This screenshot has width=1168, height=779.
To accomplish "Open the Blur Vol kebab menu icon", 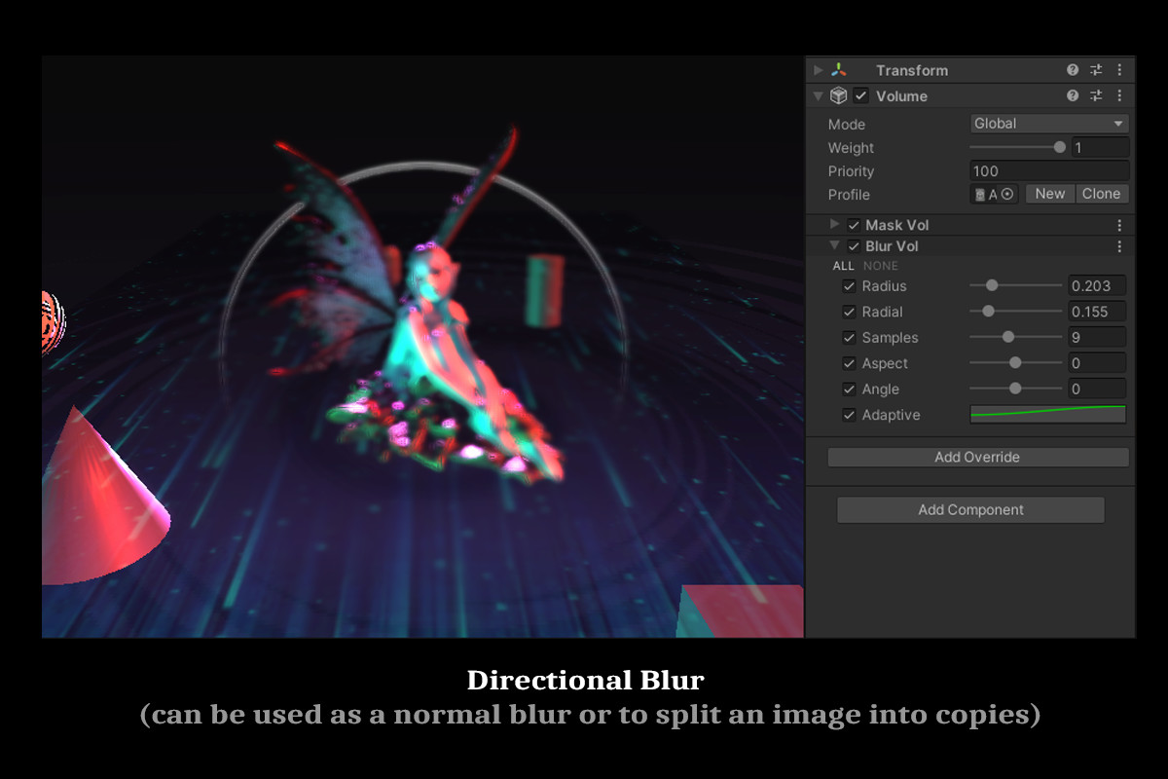I will coord(1119,245).
